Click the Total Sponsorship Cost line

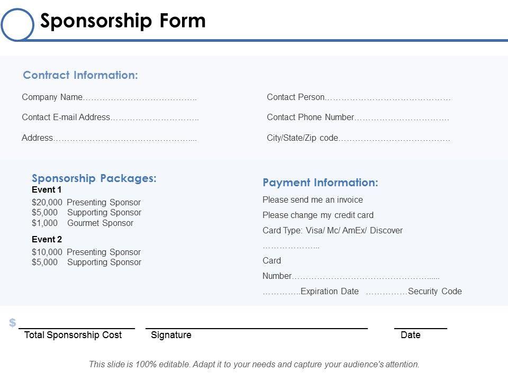coord(77,327)
